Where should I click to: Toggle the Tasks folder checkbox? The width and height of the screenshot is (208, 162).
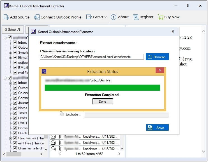pyautogui.click(x=15, y=113)
